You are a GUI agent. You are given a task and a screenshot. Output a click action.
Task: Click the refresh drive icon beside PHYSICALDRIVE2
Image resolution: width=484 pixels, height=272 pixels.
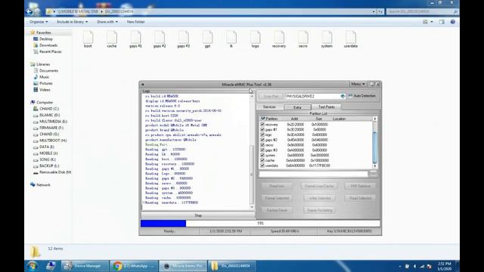coord(343,96)
